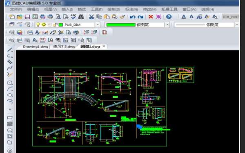Open the blue Help question mark
This screenshot has width=245, height=153.
pos(169,17)
